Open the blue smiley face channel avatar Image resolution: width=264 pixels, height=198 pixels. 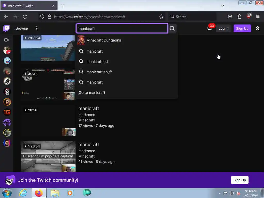(x=7, y=61)
